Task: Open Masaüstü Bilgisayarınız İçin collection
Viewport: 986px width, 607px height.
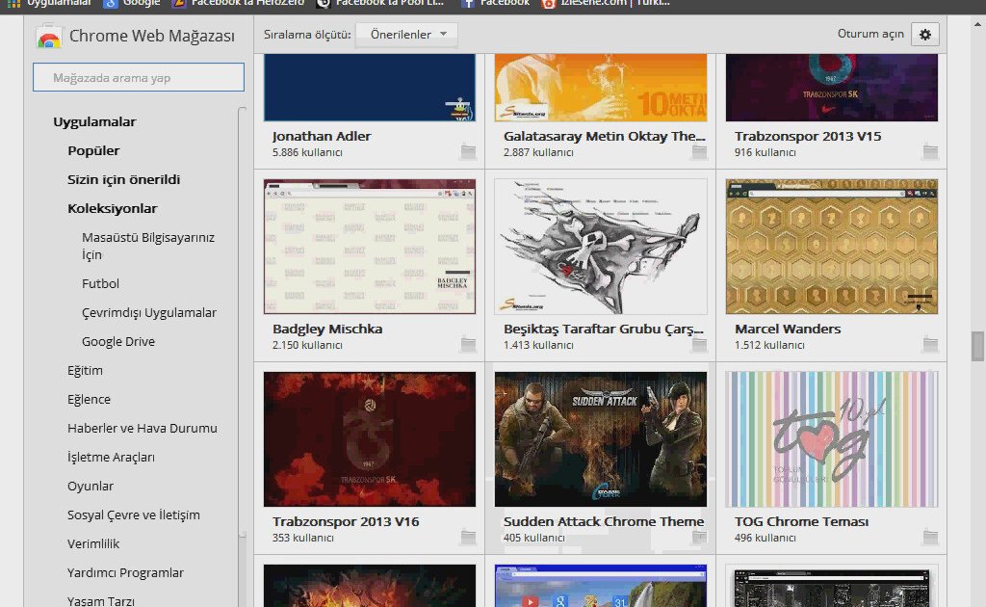Action: (148, 246)
